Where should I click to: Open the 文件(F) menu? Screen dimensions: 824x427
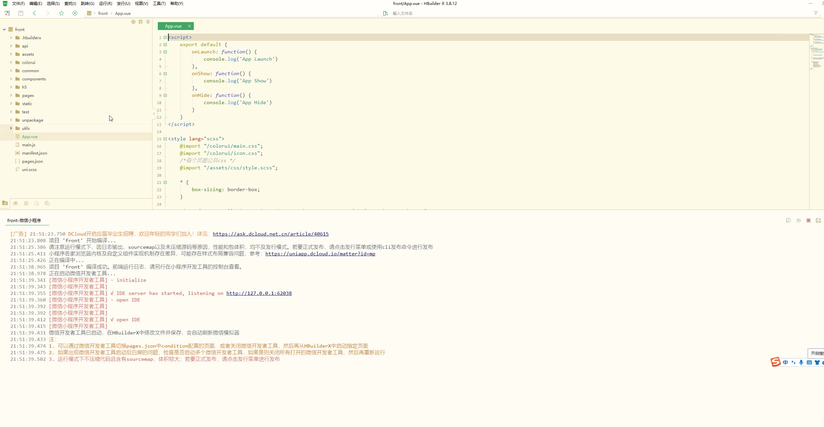tap(18, 4)
